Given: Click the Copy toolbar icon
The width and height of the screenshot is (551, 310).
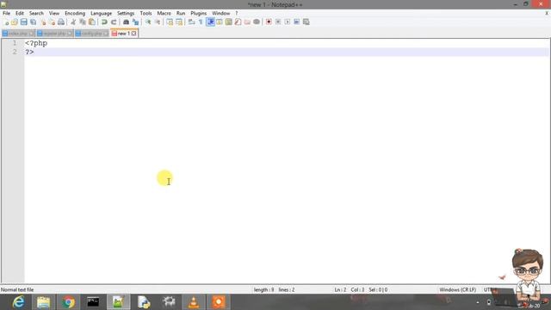Looking at the screenshot, I should (83, 22).
